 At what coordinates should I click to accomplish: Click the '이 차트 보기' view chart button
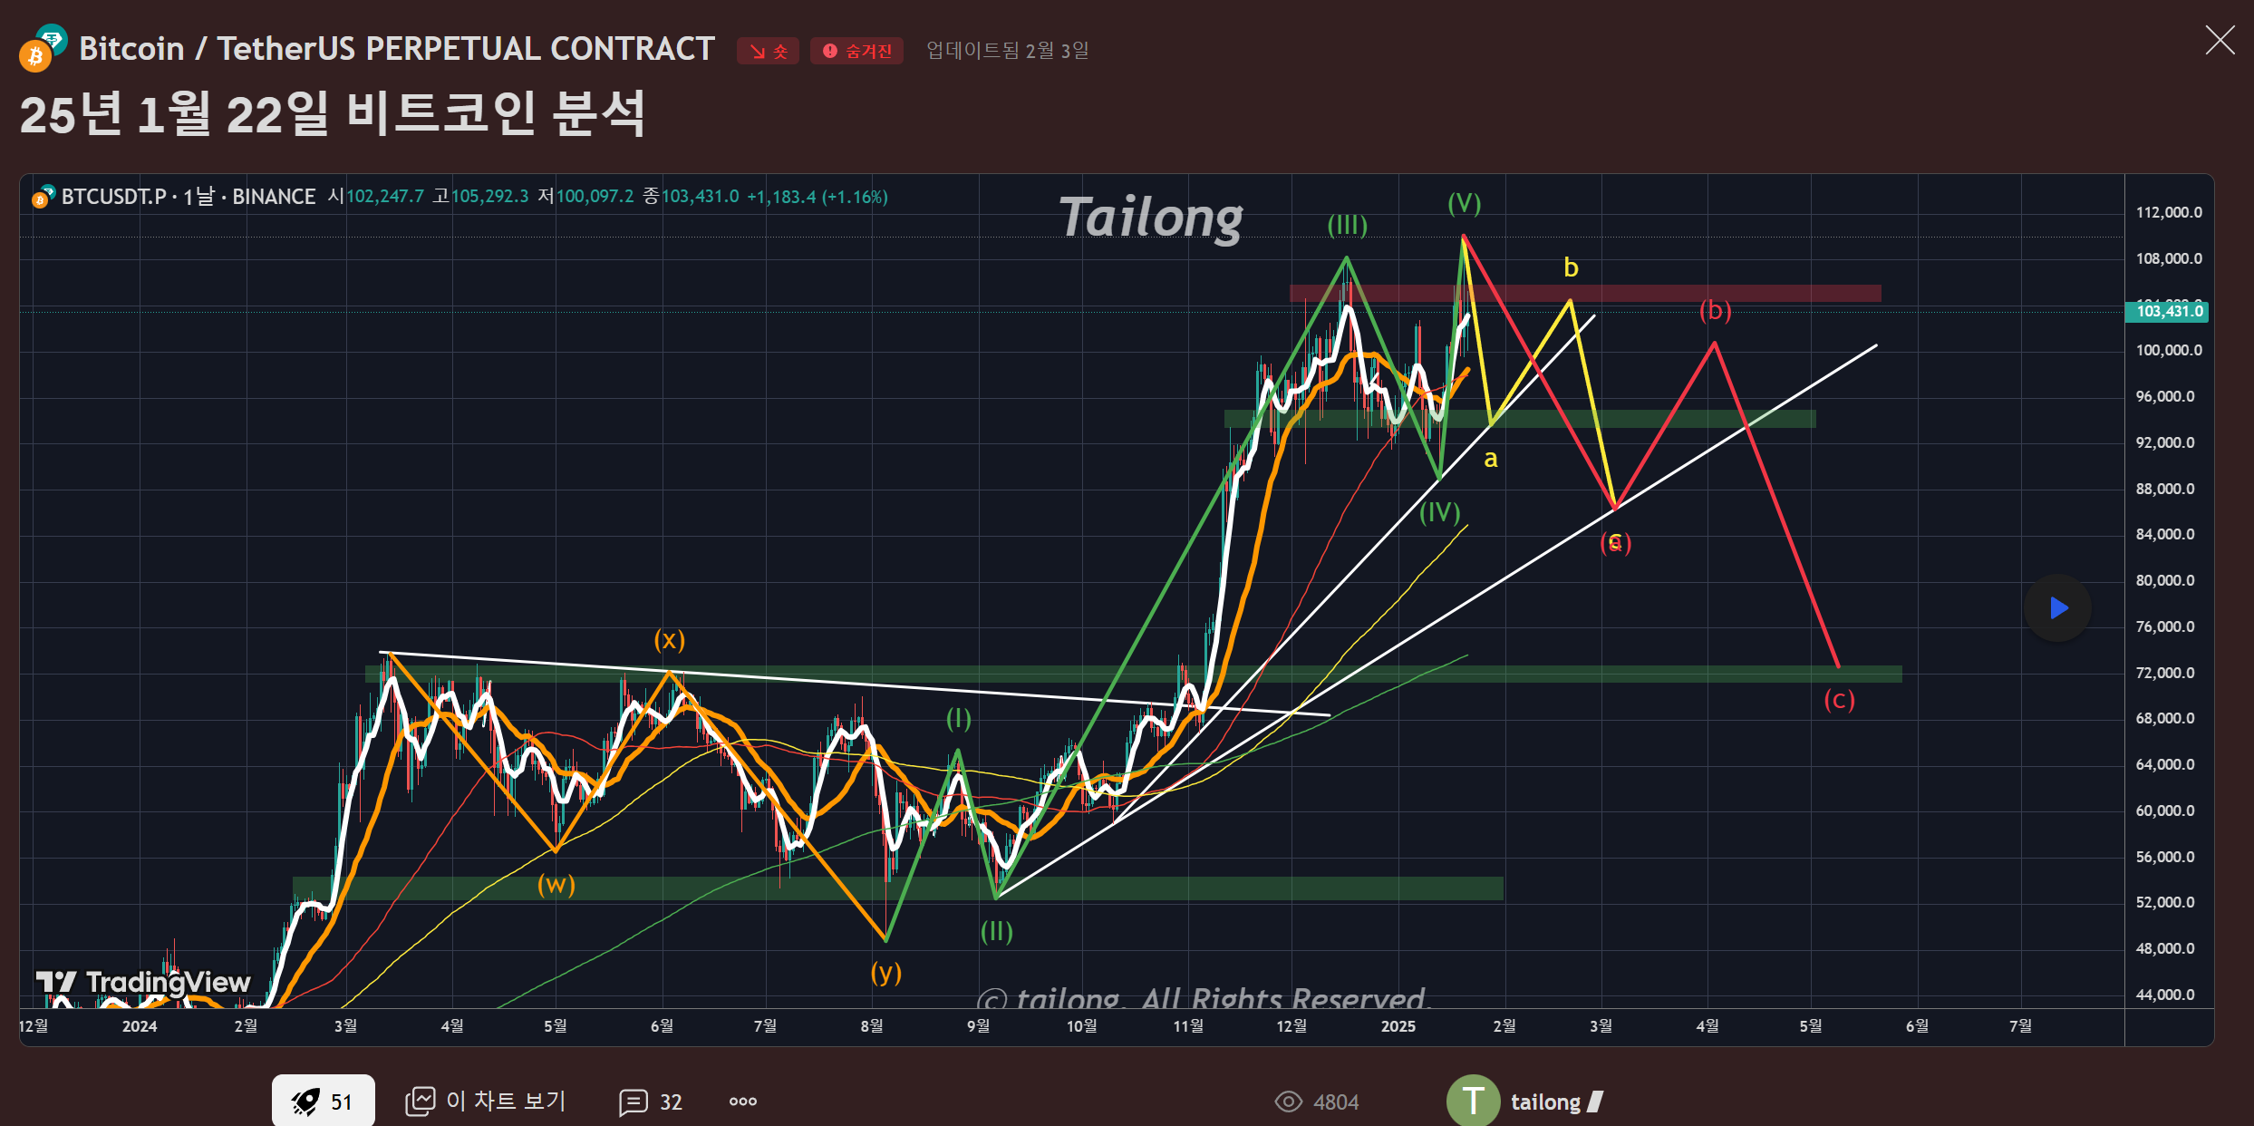click(x=486, y=1101)
